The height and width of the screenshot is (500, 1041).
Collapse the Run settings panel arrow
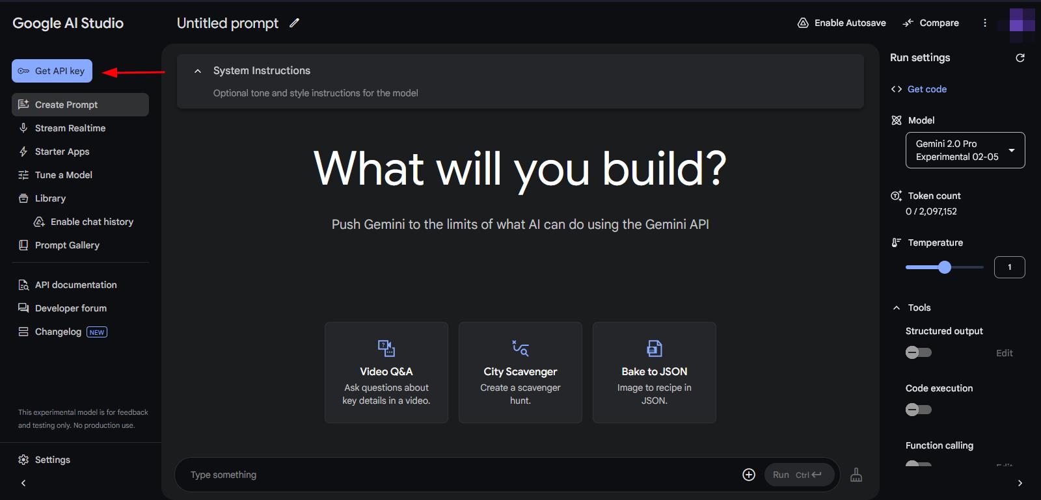pos(1020,483)
